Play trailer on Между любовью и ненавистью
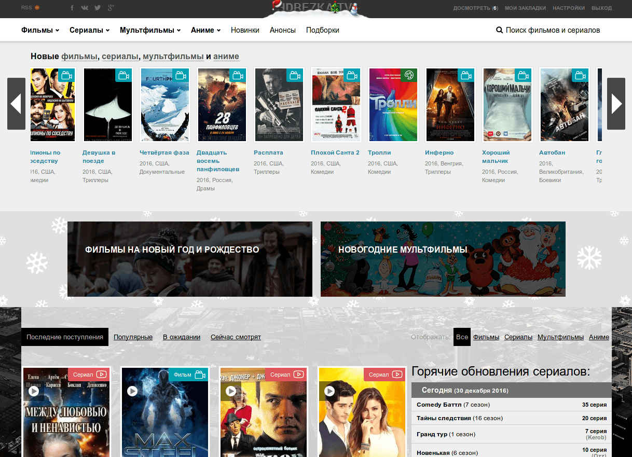 [34, 391]
